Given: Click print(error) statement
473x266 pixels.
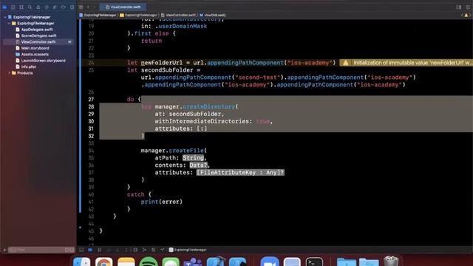Looking at the screenshot, I should [x=161, y=202].
